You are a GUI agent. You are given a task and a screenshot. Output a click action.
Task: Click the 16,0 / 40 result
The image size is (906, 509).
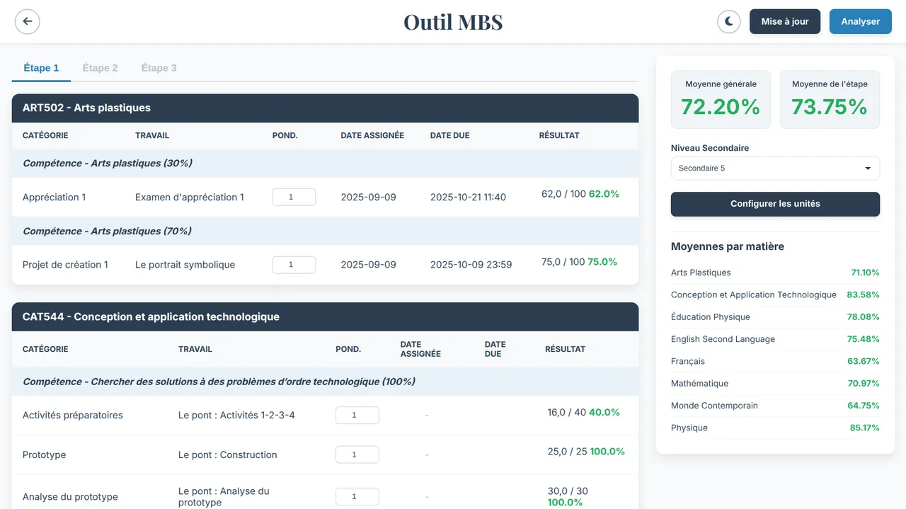coord(583,412)
